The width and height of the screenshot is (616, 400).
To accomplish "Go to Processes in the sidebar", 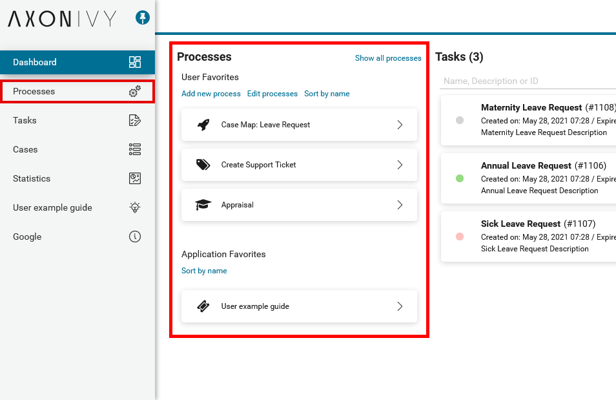I will 77,91.
